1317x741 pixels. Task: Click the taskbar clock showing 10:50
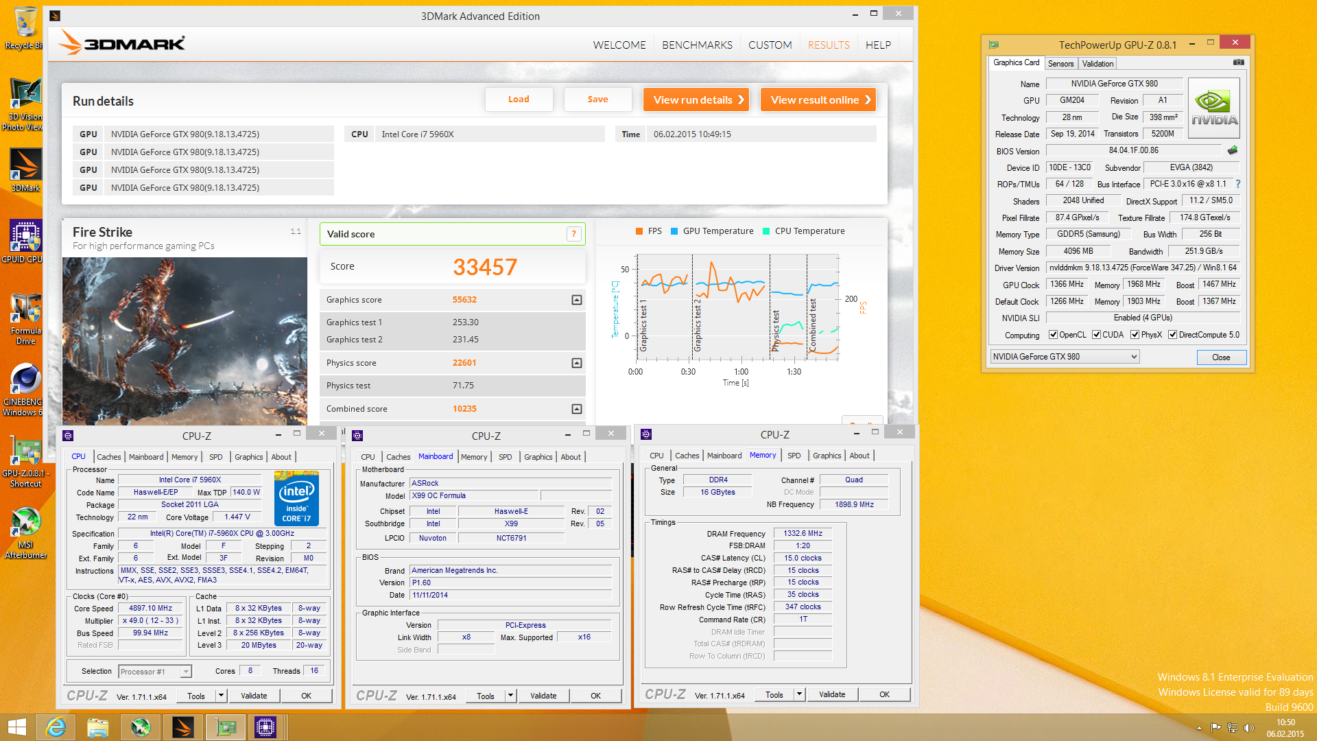pyautogui.click(x=1285, y=728)
